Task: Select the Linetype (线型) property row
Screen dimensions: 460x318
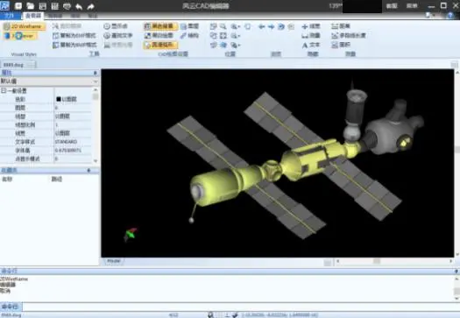Action: (46, 117)
